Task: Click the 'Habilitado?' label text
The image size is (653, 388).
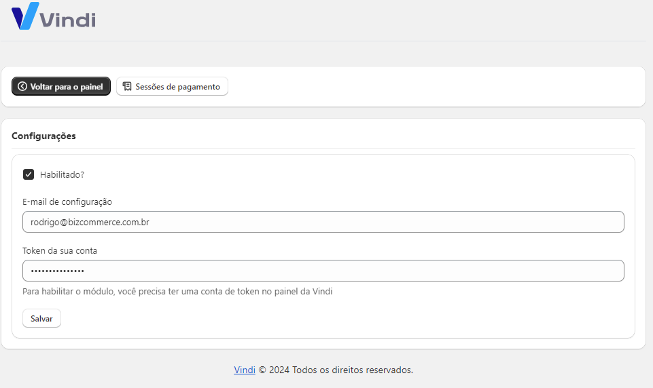Action: (62, 174)
